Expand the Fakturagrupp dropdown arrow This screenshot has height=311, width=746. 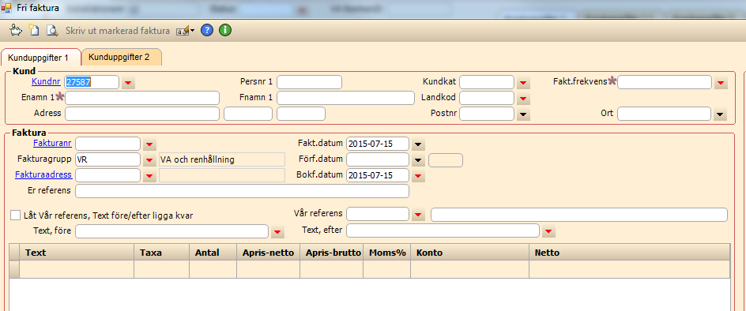click(x=150, y=159)
